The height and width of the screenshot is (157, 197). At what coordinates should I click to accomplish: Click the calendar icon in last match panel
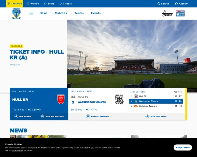(x=88, y=116)
